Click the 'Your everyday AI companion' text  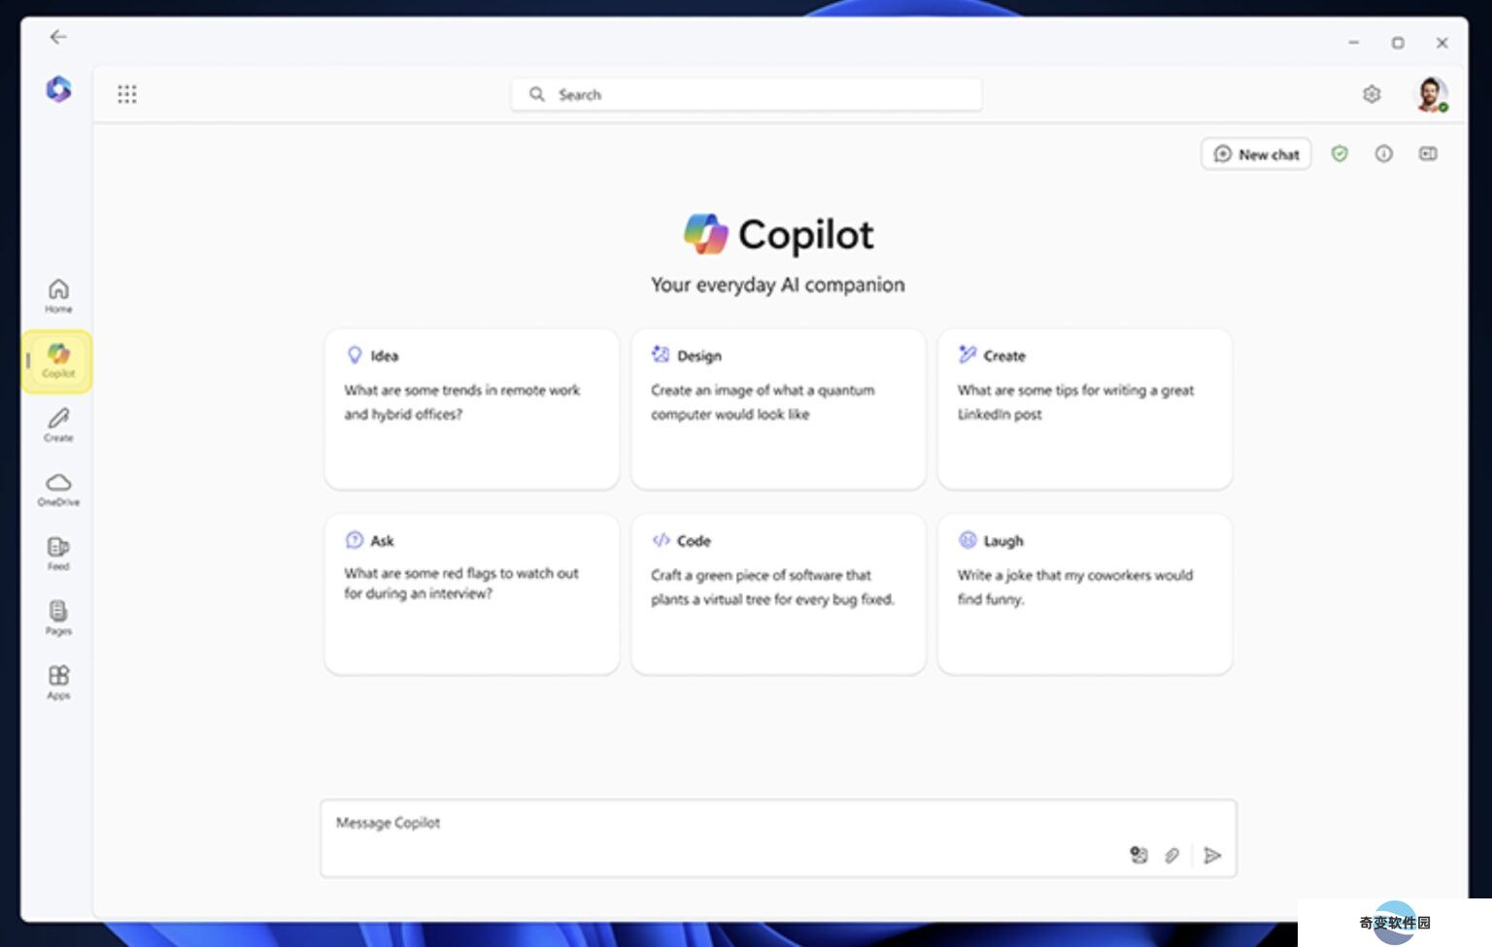[x=778, y=285]
